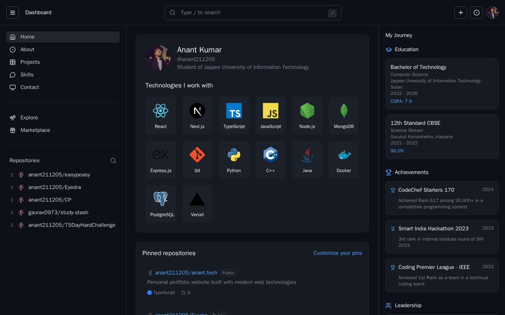Click the My Journey heading

pos(399,35)
